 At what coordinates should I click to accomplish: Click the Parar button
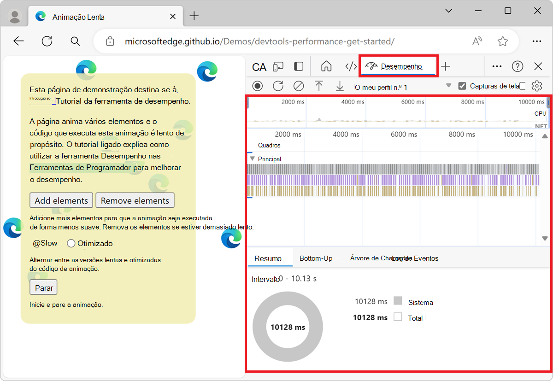43,288
